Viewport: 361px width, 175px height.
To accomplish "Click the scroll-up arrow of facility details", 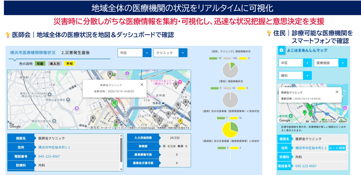I will tap(121, 136).
